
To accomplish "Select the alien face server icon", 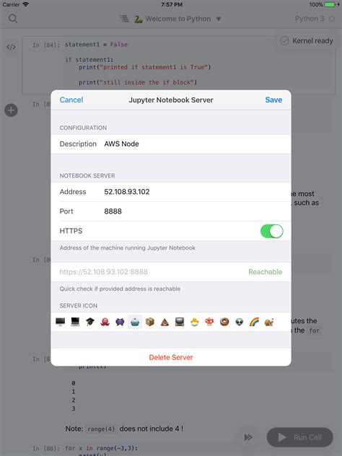I will [240, 322].
